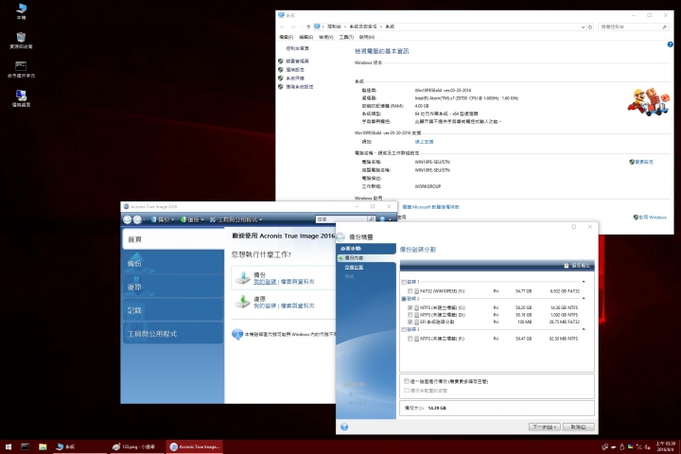The width and height of the screenshot is (681, 454).
Task: Check the NTFS (F:) partition checkbox
Action: [410, 339]
